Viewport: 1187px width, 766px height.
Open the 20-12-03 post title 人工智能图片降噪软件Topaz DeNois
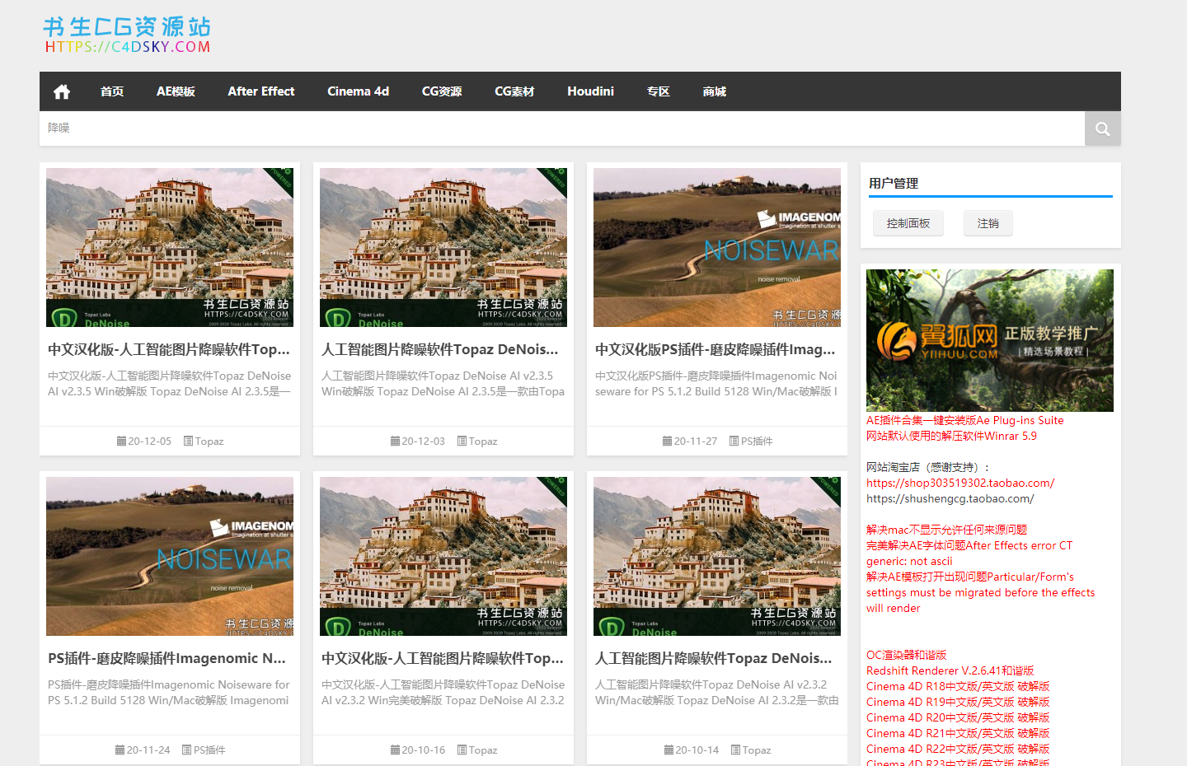(x=440, y=349)
